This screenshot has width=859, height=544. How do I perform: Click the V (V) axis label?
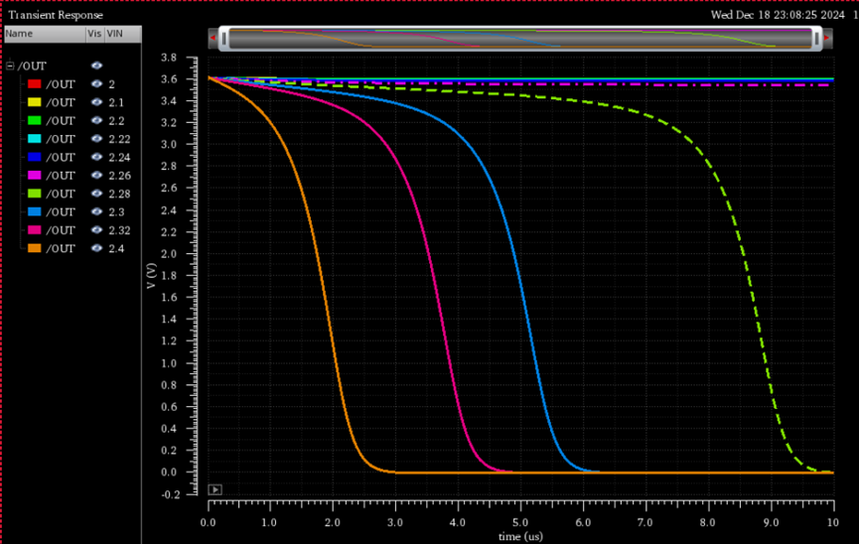click(x=152, y=276)
